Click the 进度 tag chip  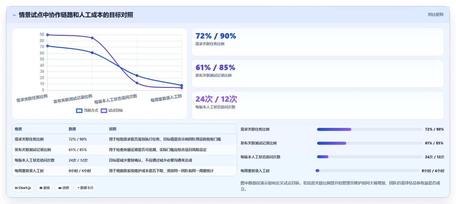point(63,188)
